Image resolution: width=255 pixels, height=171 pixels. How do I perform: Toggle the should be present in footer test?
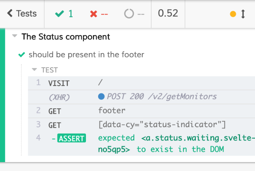[86, 55]
